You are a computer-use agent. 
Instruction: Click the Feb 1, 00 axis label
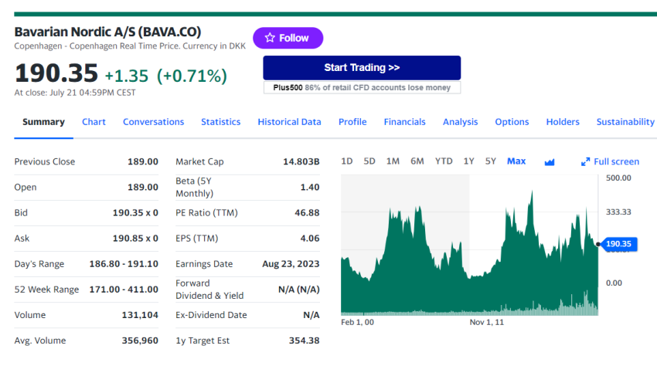357,323
